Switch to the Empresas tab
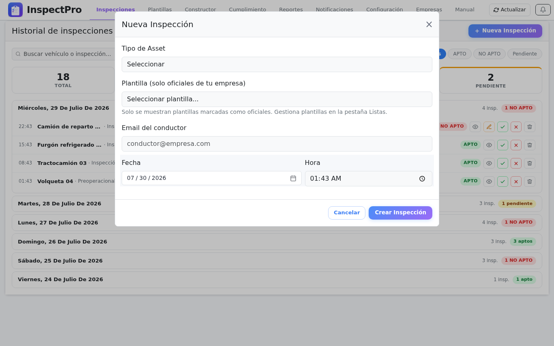 429,10
